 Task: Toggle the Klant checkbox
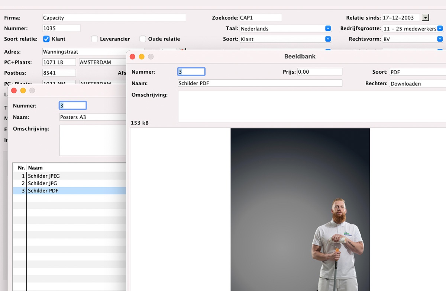(x=46, y=39)
